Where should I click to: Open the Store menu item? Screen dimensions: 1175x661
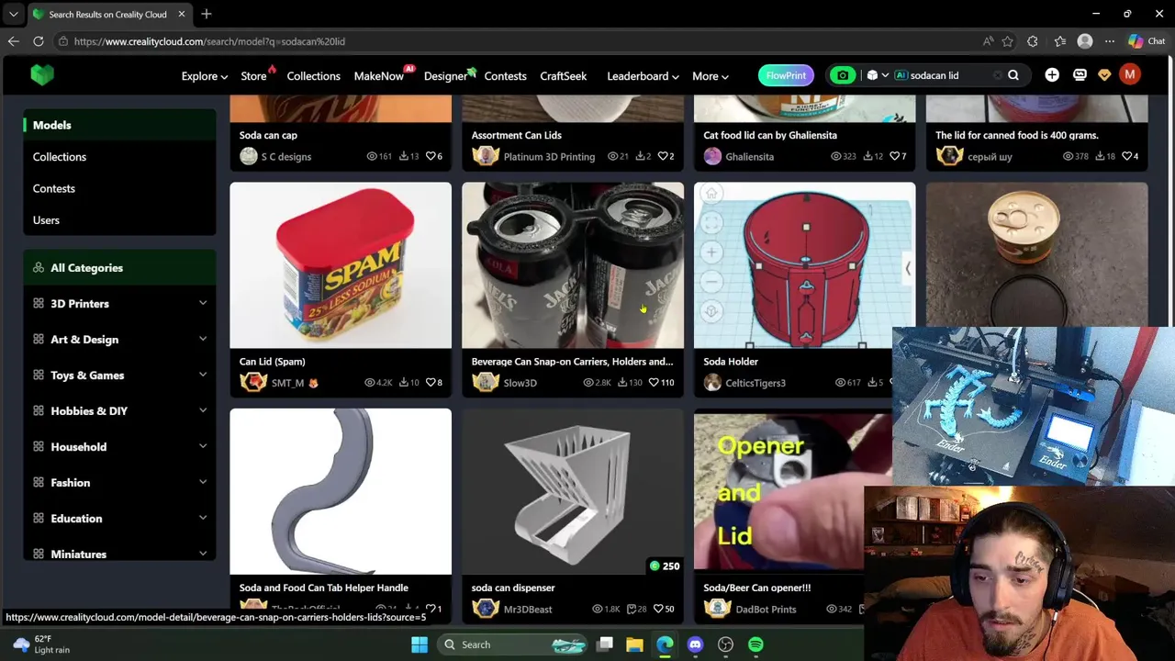click(254, 76)
